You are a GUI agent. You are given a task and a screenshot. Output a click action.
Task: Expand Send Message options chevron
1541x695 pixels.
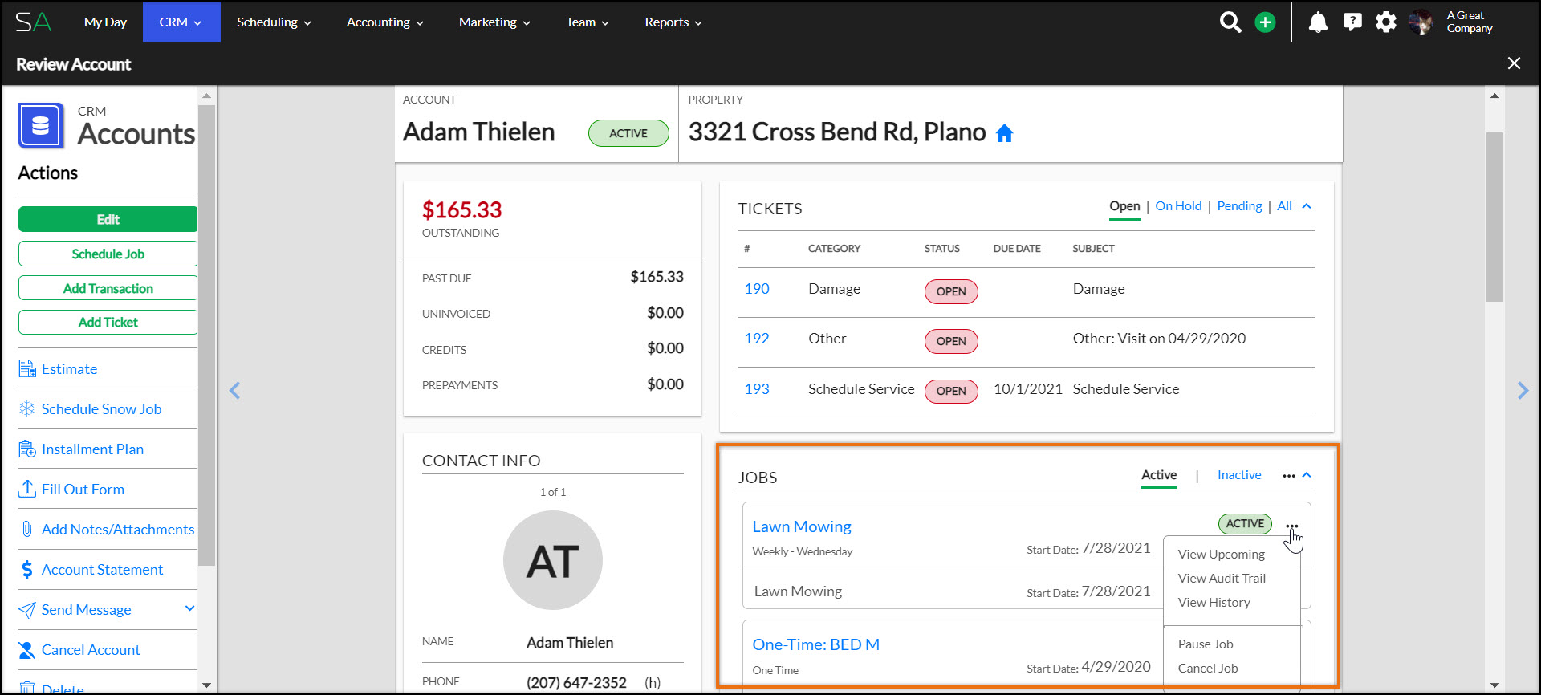click(x=189, y=608)
